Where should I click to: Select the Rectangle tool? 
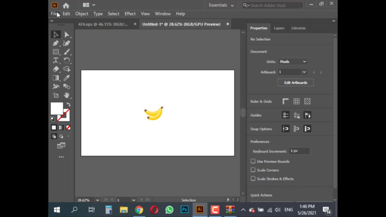pyautogui.click(x=56, y=52)
